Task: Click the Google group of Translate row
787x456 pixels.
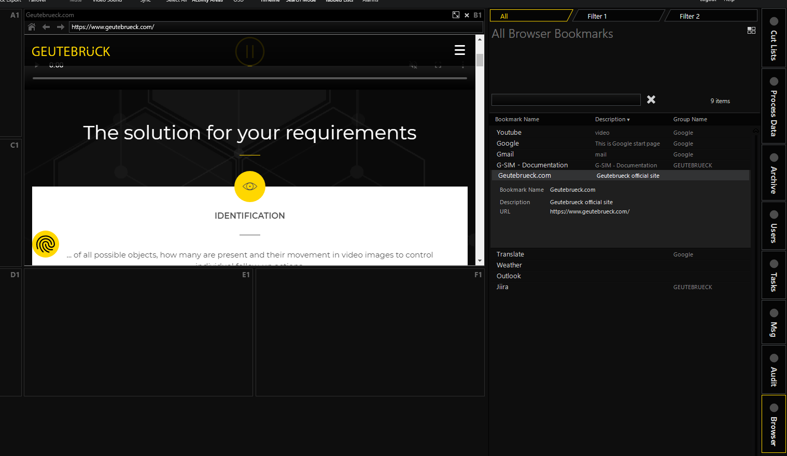Action: [683, 254]
